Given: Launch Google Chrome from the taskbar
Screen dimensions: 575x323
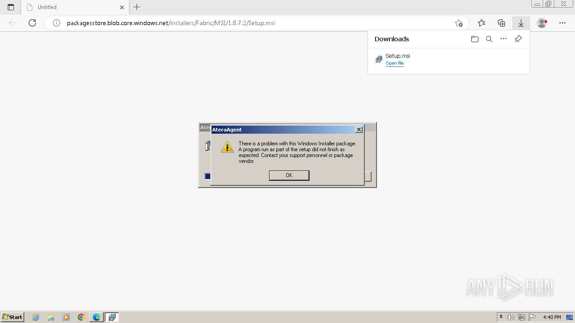Looking at the screenshot, I should click(81, 317).
